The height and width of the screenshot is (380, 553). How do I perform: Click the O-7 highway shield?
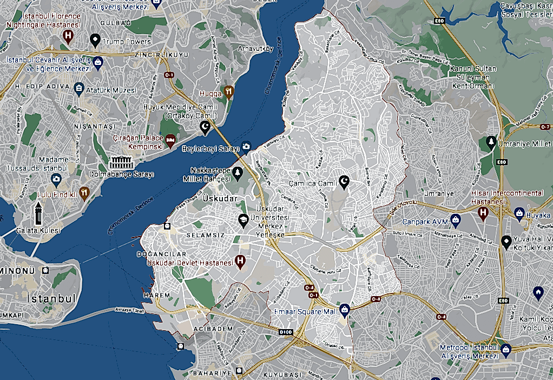pyautogui.click(x=545, y=126)
